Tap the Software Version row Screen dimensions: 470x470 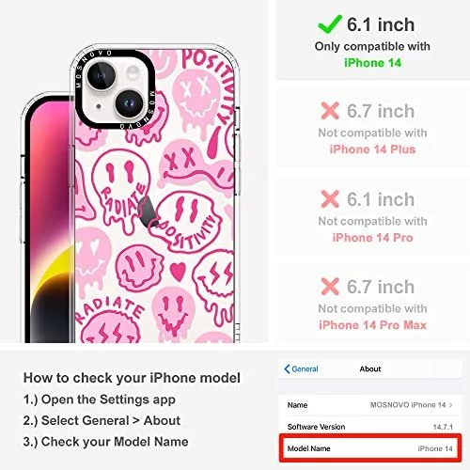370,427
